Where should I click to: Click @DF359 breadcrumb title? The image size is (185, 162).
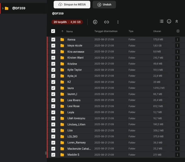pyautogui.click(x=58, y=14)
